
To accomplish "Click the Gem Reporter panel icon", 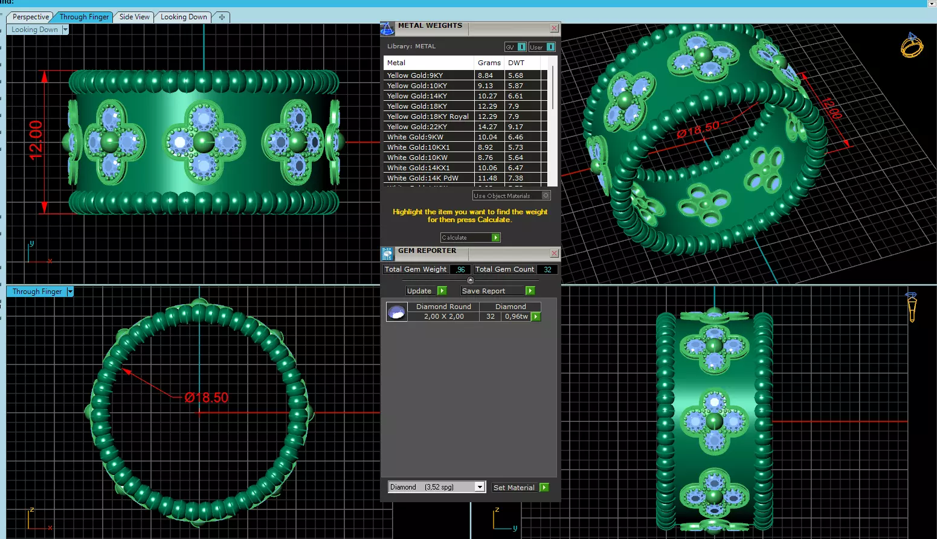I will (x=387, y=254).
